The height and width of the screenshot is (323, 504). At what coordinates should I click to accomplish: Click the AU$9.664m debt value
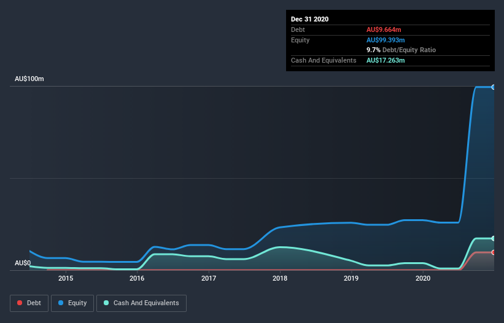click(x=384, y=29)
